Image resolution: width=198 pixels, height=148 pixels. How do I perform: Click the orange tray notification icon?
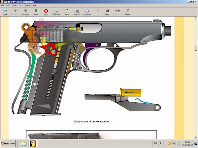coord(169,143)
